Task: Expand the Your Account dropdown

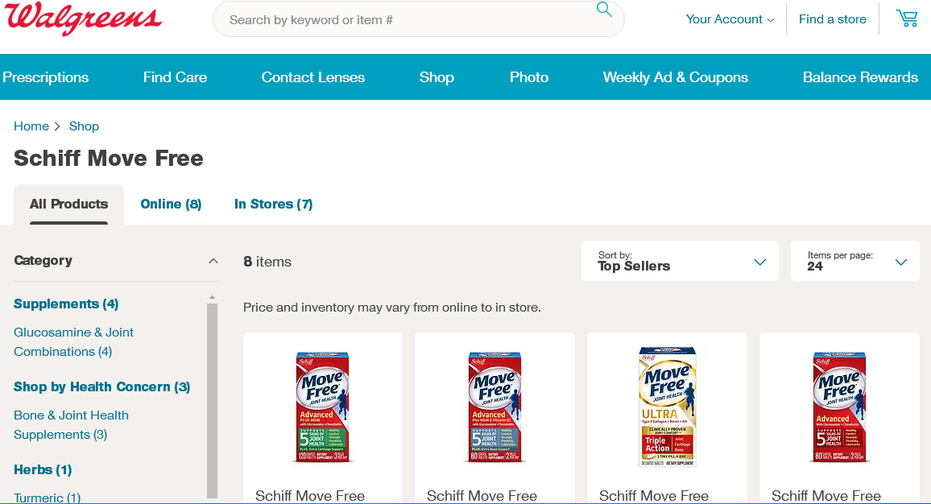Action: coord(730,19)
